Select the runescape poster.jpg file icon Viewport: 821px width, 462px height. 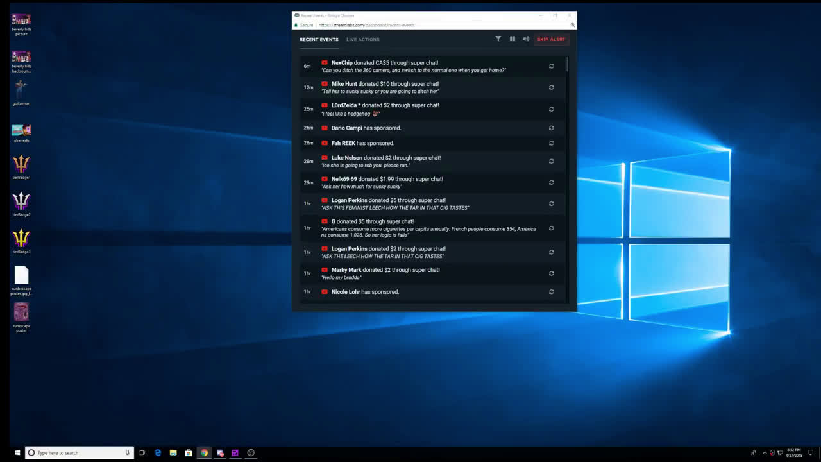pyautogui.click(x=21, y=280)
